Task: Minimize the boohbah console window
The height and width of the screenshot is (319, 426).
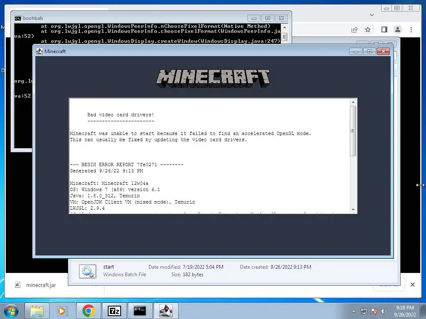Action: [x=254, y=18]
